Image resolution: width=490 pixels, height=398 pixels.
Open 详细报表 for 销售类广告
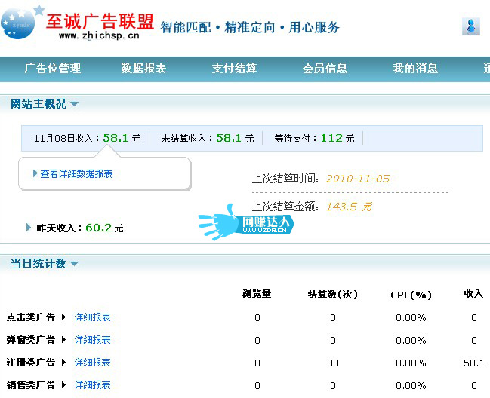click(93, 385)
